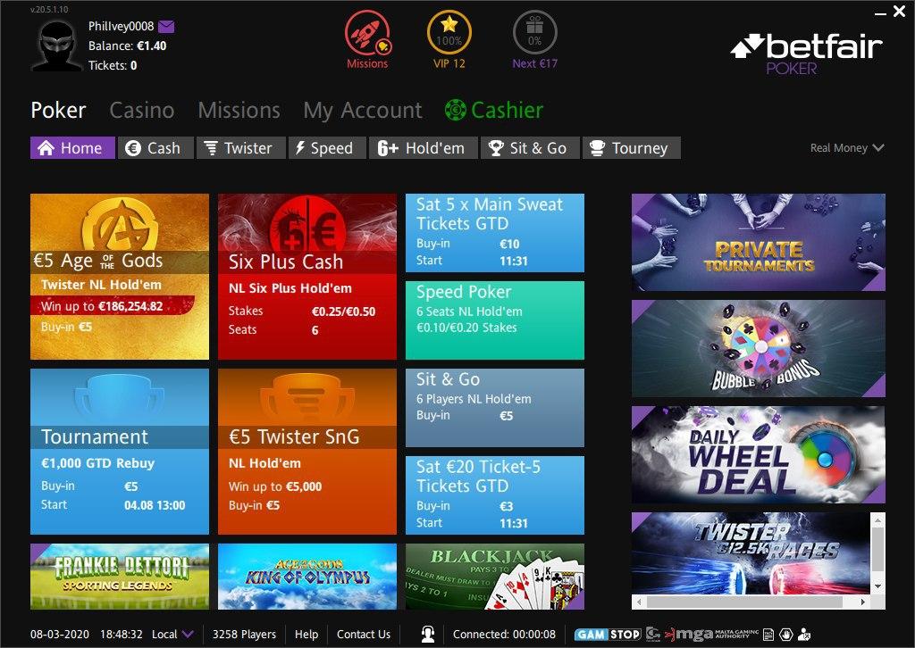Open Sat 5 x Main Sweat Tickets tile
The image size is (915, 648).
point(495,233)
